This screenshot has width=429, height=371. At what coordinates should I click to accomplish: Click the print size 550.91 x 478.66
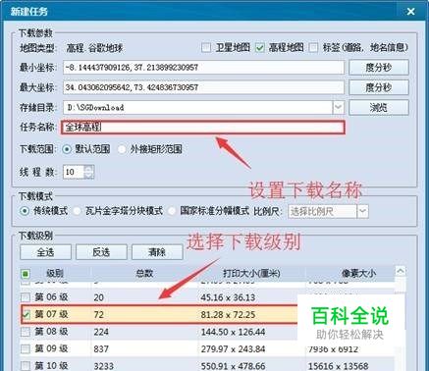233,366
